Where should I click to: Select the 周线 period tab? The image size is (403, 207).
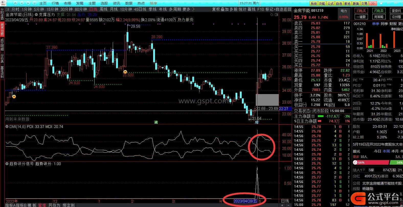point(104,9)
